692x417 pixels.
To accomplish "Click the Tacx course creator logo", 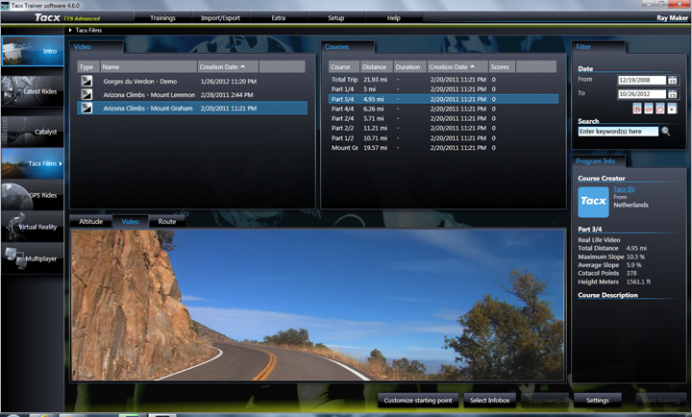I will 593,202.
